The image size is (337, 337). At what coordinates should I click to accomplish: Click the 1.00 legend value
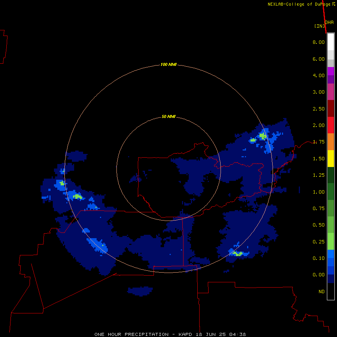(x=319, y=192)
